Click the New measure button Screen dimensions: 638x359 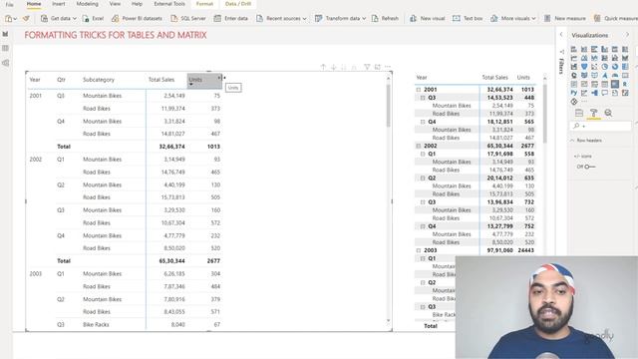click(x=565, y=18)
